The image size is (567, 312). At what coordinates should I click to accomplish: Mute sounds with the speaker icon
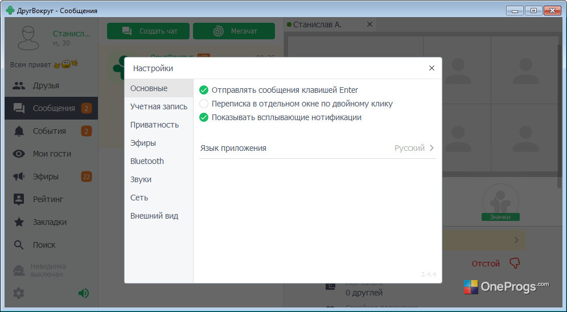(84, 293)
